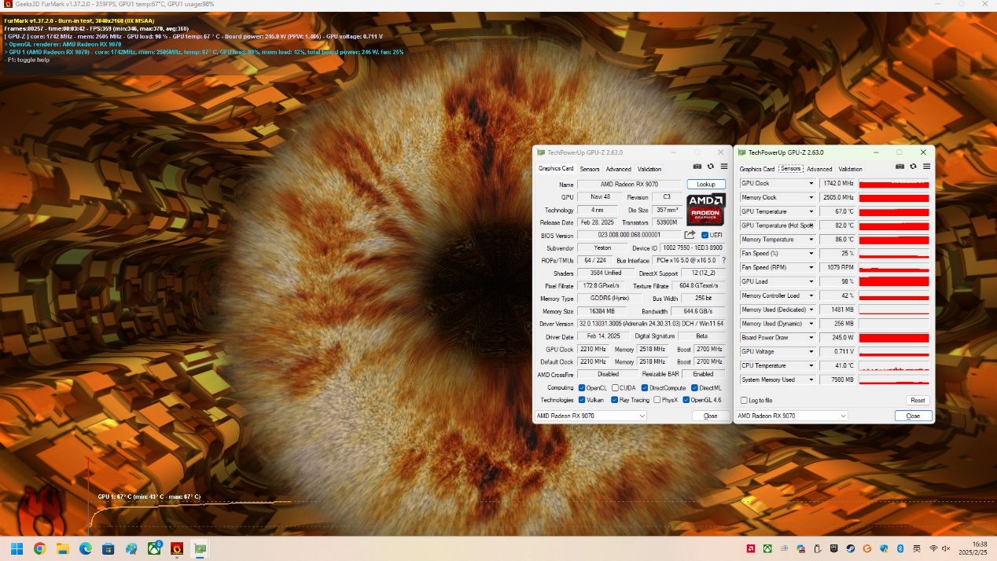
Task: Open the GPU Clock sensor dropdown
Action: point(811,184)
